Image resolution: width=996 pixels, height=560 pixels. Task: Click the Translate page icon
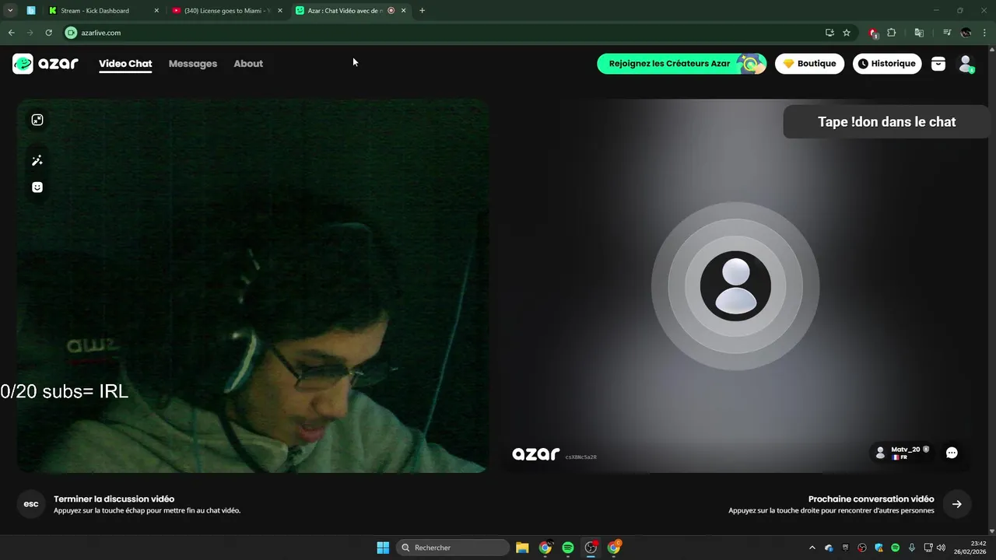coord(919,33)
